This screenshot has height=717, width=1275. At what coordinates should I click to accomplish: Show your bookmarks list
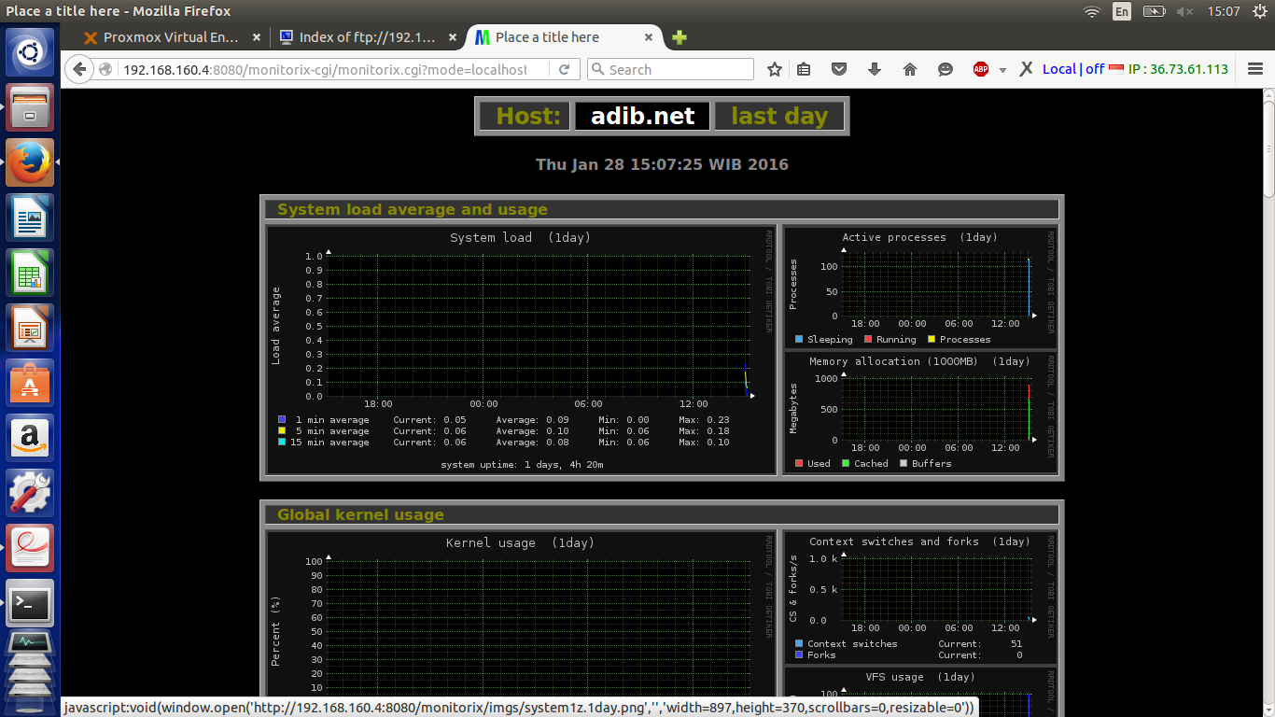(x=804, y=69)
